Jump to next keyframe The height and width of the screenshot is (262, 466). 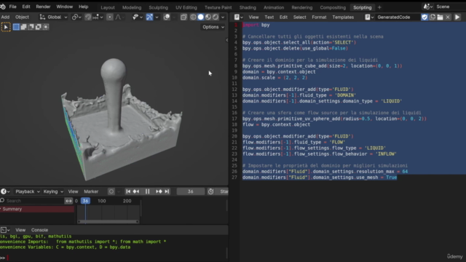159,191
